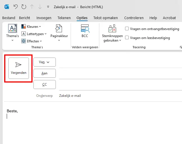This screenshot has width=182, height=144.
Task: Open the Controleren tab
Action: point(134,18)
